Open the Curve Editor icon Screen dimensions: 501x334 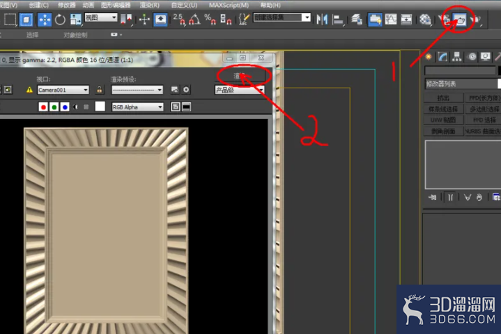coord(391,19)
